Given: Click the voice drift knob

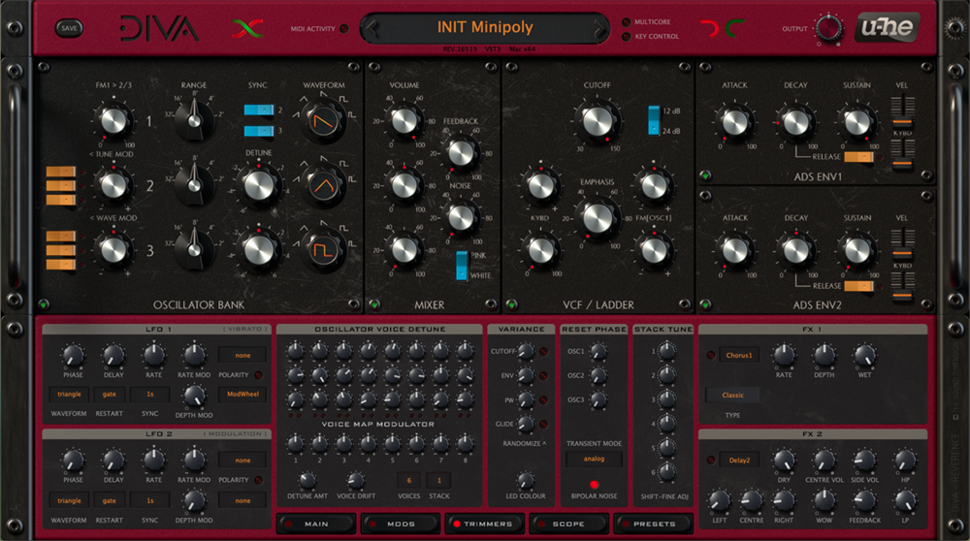Looking at the screenshot, I should [x=356, y=480].
